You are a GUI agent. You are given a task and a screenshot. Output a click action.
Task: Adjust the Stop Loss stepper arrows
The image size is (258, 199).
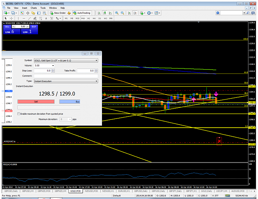53,71
